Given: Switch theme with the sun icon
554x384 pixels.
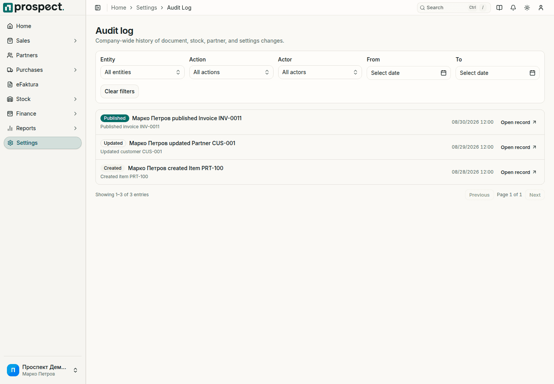Looking at the screenshot, I should pos(527,8).
